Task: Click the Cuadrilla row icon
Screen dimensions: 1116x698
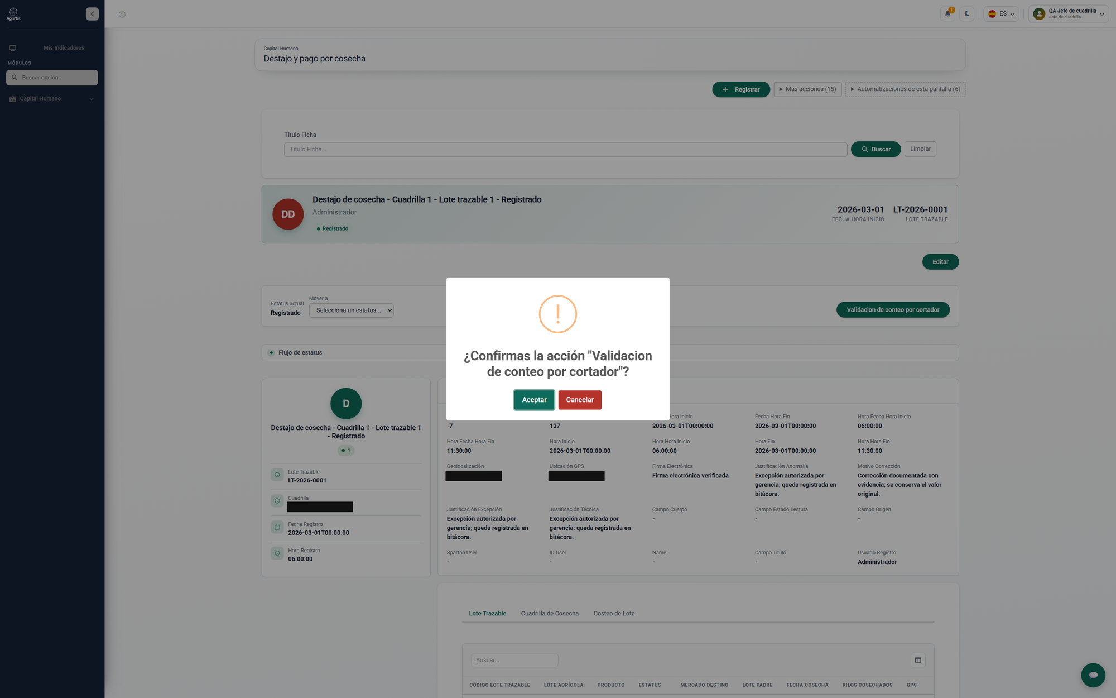Action: coord(277,501)
